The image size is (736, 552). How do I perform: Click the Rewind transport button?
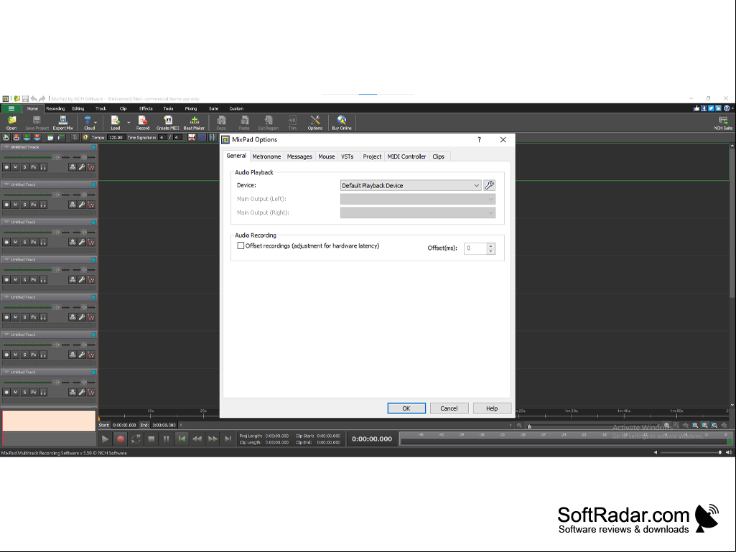197,439
